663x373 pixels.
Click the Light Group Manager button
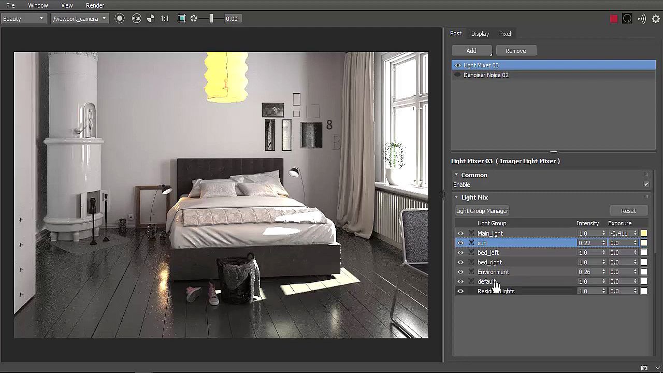[x=482, y=211]
